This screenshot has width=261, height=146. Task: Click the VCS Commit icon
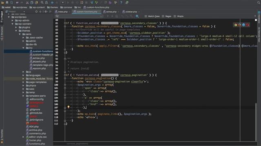point(96,2)
